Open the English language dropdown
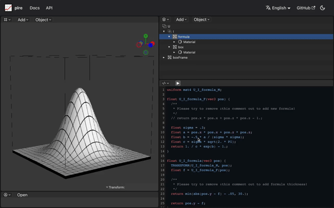The image size is (334, 208). (x=278, y=8)
